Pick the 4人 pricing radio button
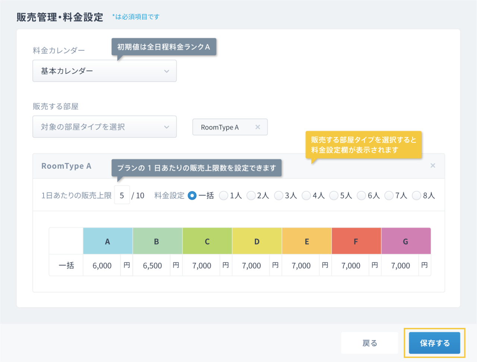The width and height of the screenshot is (477, 362). click(306, 196)
